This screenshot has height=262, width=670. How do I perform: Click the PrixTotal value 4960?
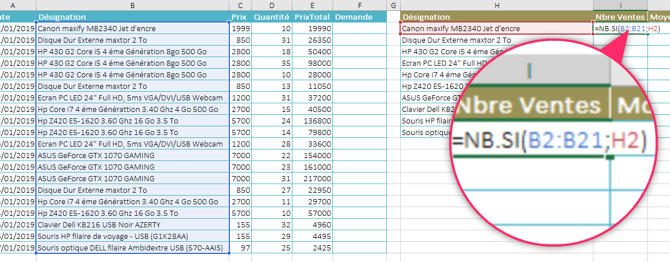(x=312, y=224)
